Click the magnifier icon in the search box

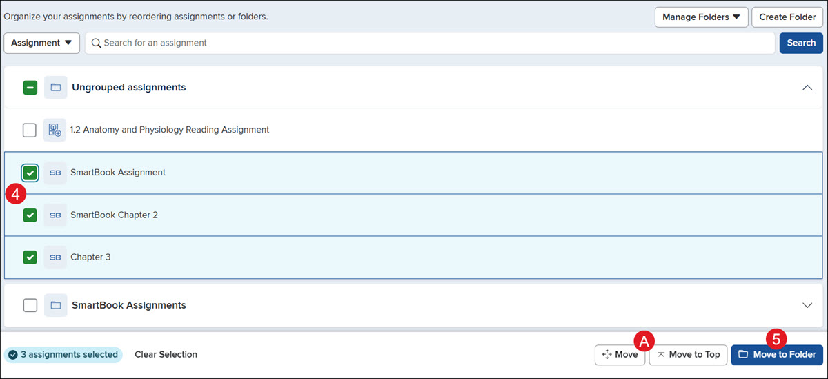tap(97, 43)
